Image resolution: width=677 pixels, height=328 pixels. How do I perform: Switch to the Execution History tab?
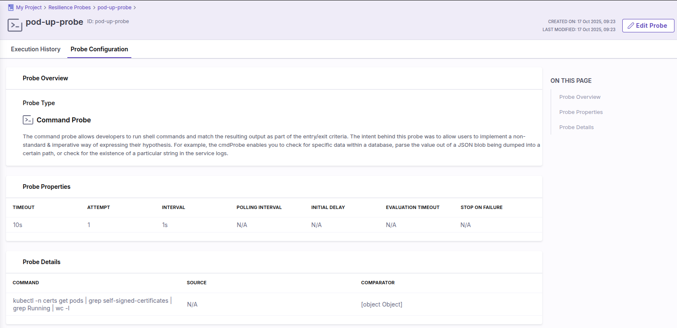pyautogui.click(x=36, y=49)
